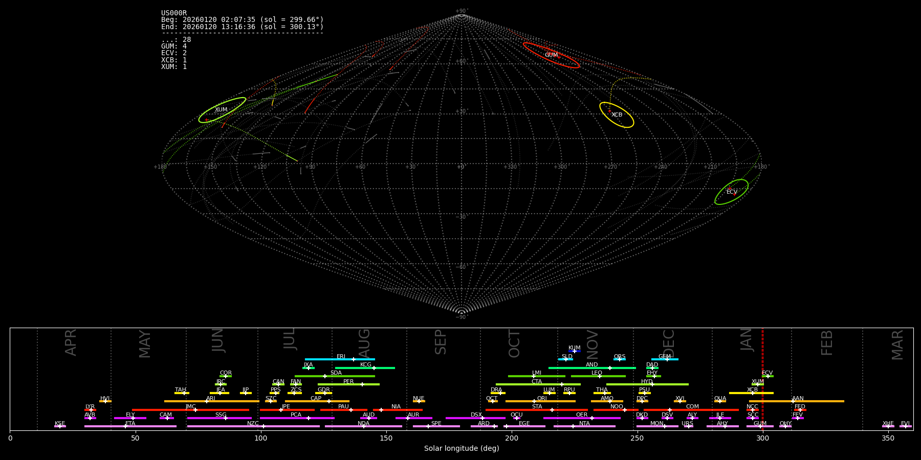921x460 pixels.
Task: Click the NZC shower bar label
Action: tap(253, 424)
